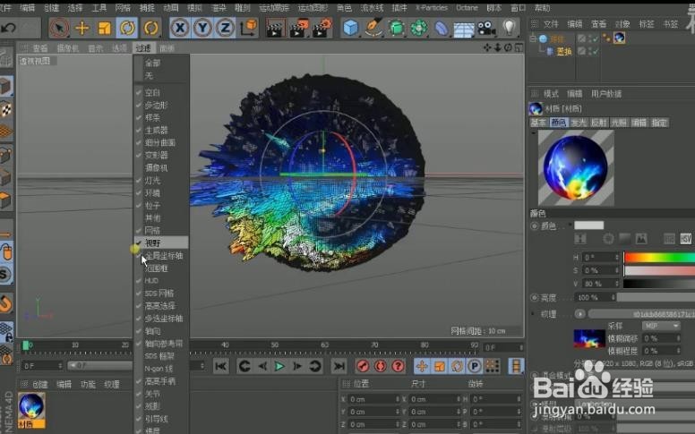Click Render to Picture Viewer icon

[x=299, y=28]
